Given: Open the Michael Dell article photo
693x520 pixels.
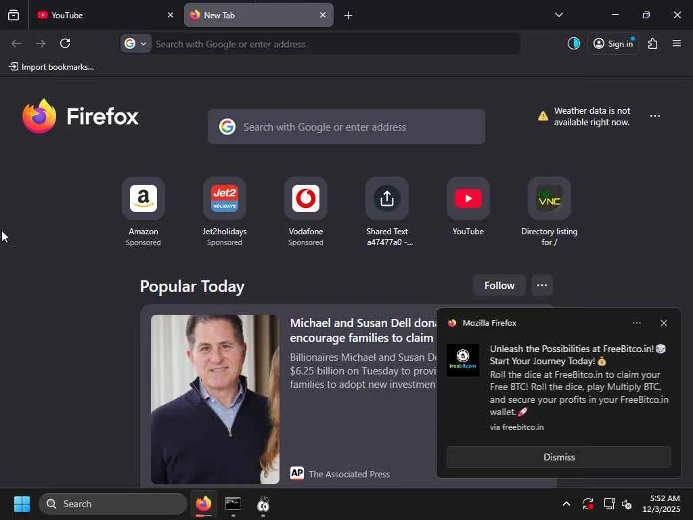Looking at the screenshot, I should (x=215, y=399).
